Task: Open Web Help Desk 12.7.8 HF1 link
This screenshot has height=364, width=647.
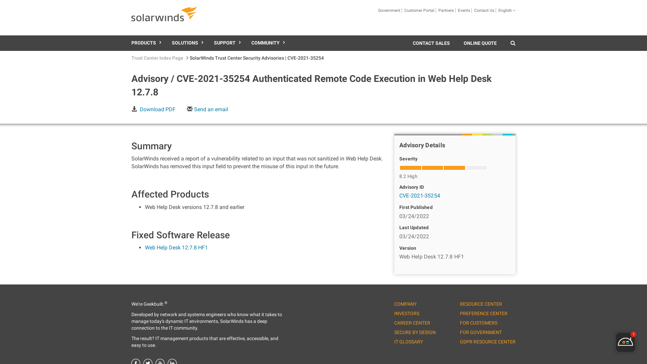Action: coord(176,247)
